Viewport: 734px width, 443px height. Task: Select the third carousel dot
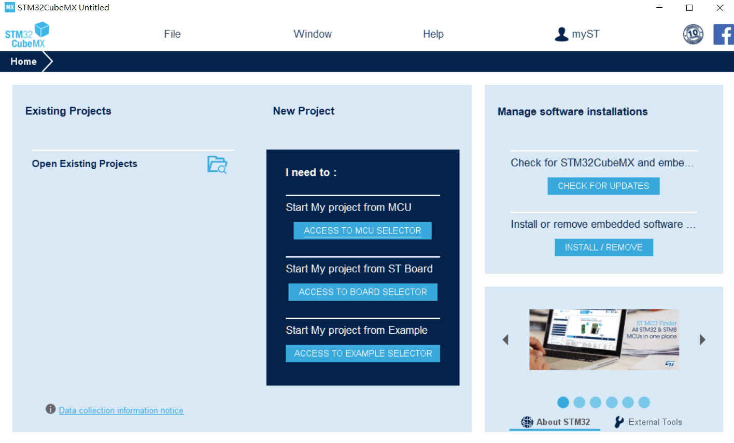click(x=596, y=403)
